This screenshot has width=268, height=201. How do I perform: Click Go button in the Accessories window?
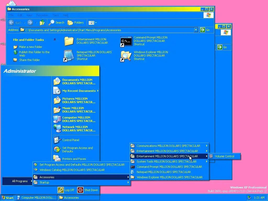(x=205, y=30)
